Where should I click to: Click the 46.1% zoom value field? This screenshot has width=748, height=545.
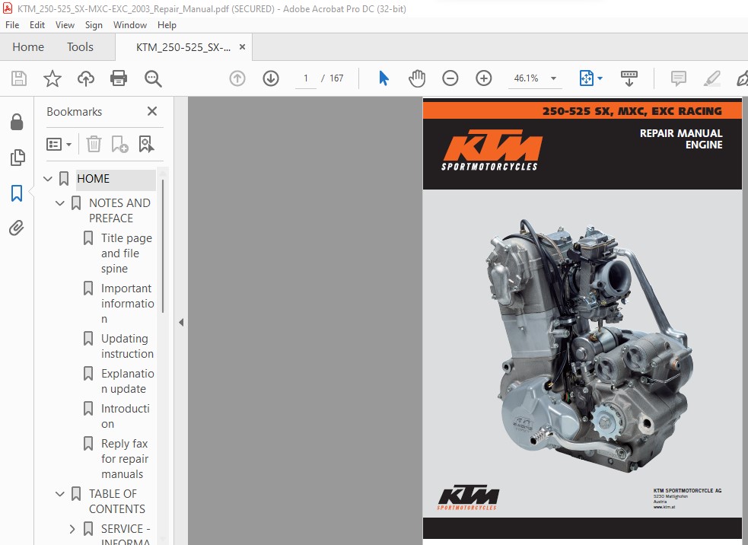[x=526, y=78]
